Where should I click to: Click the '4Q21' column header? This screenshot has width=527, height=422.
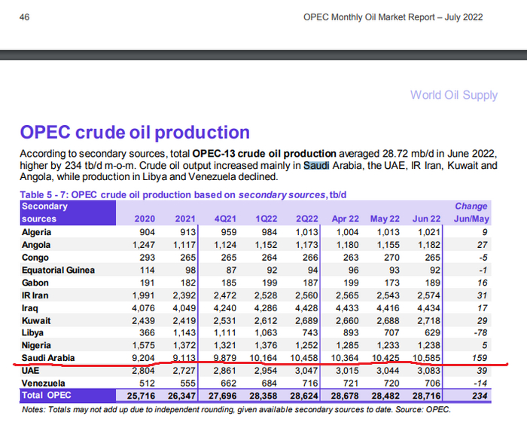click(x=226, y=219)
